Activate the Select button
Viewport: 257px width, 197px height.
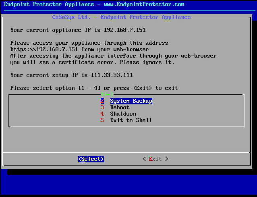91,159
